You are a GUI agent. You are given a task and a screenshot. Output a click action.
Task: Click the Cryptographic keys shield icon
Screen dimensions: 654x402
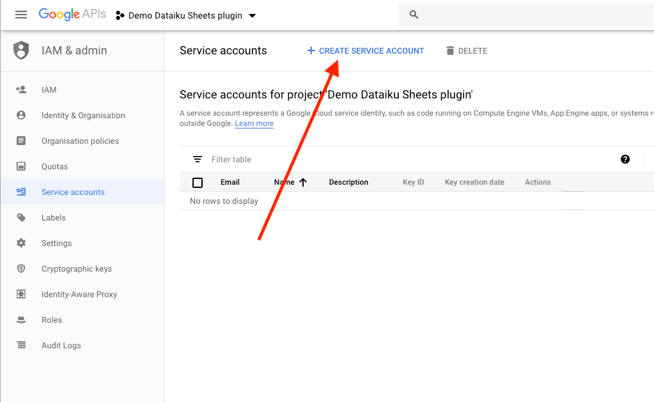(21, 268)
